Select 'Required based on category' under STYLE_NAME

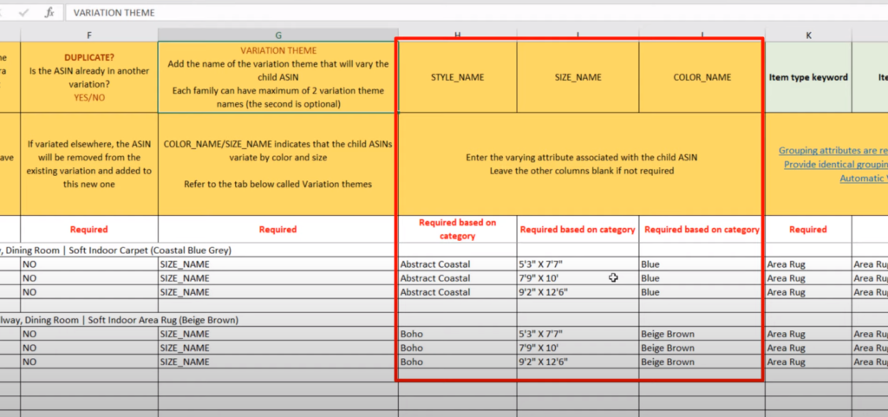458,229
